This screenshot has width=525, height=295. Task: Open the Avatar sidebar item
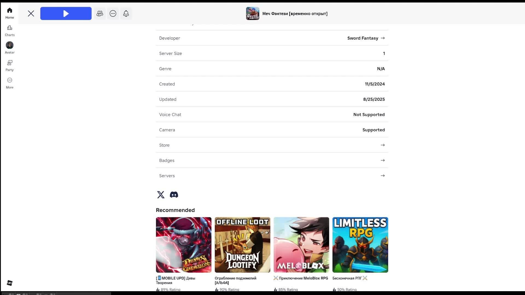pos(10,48)
